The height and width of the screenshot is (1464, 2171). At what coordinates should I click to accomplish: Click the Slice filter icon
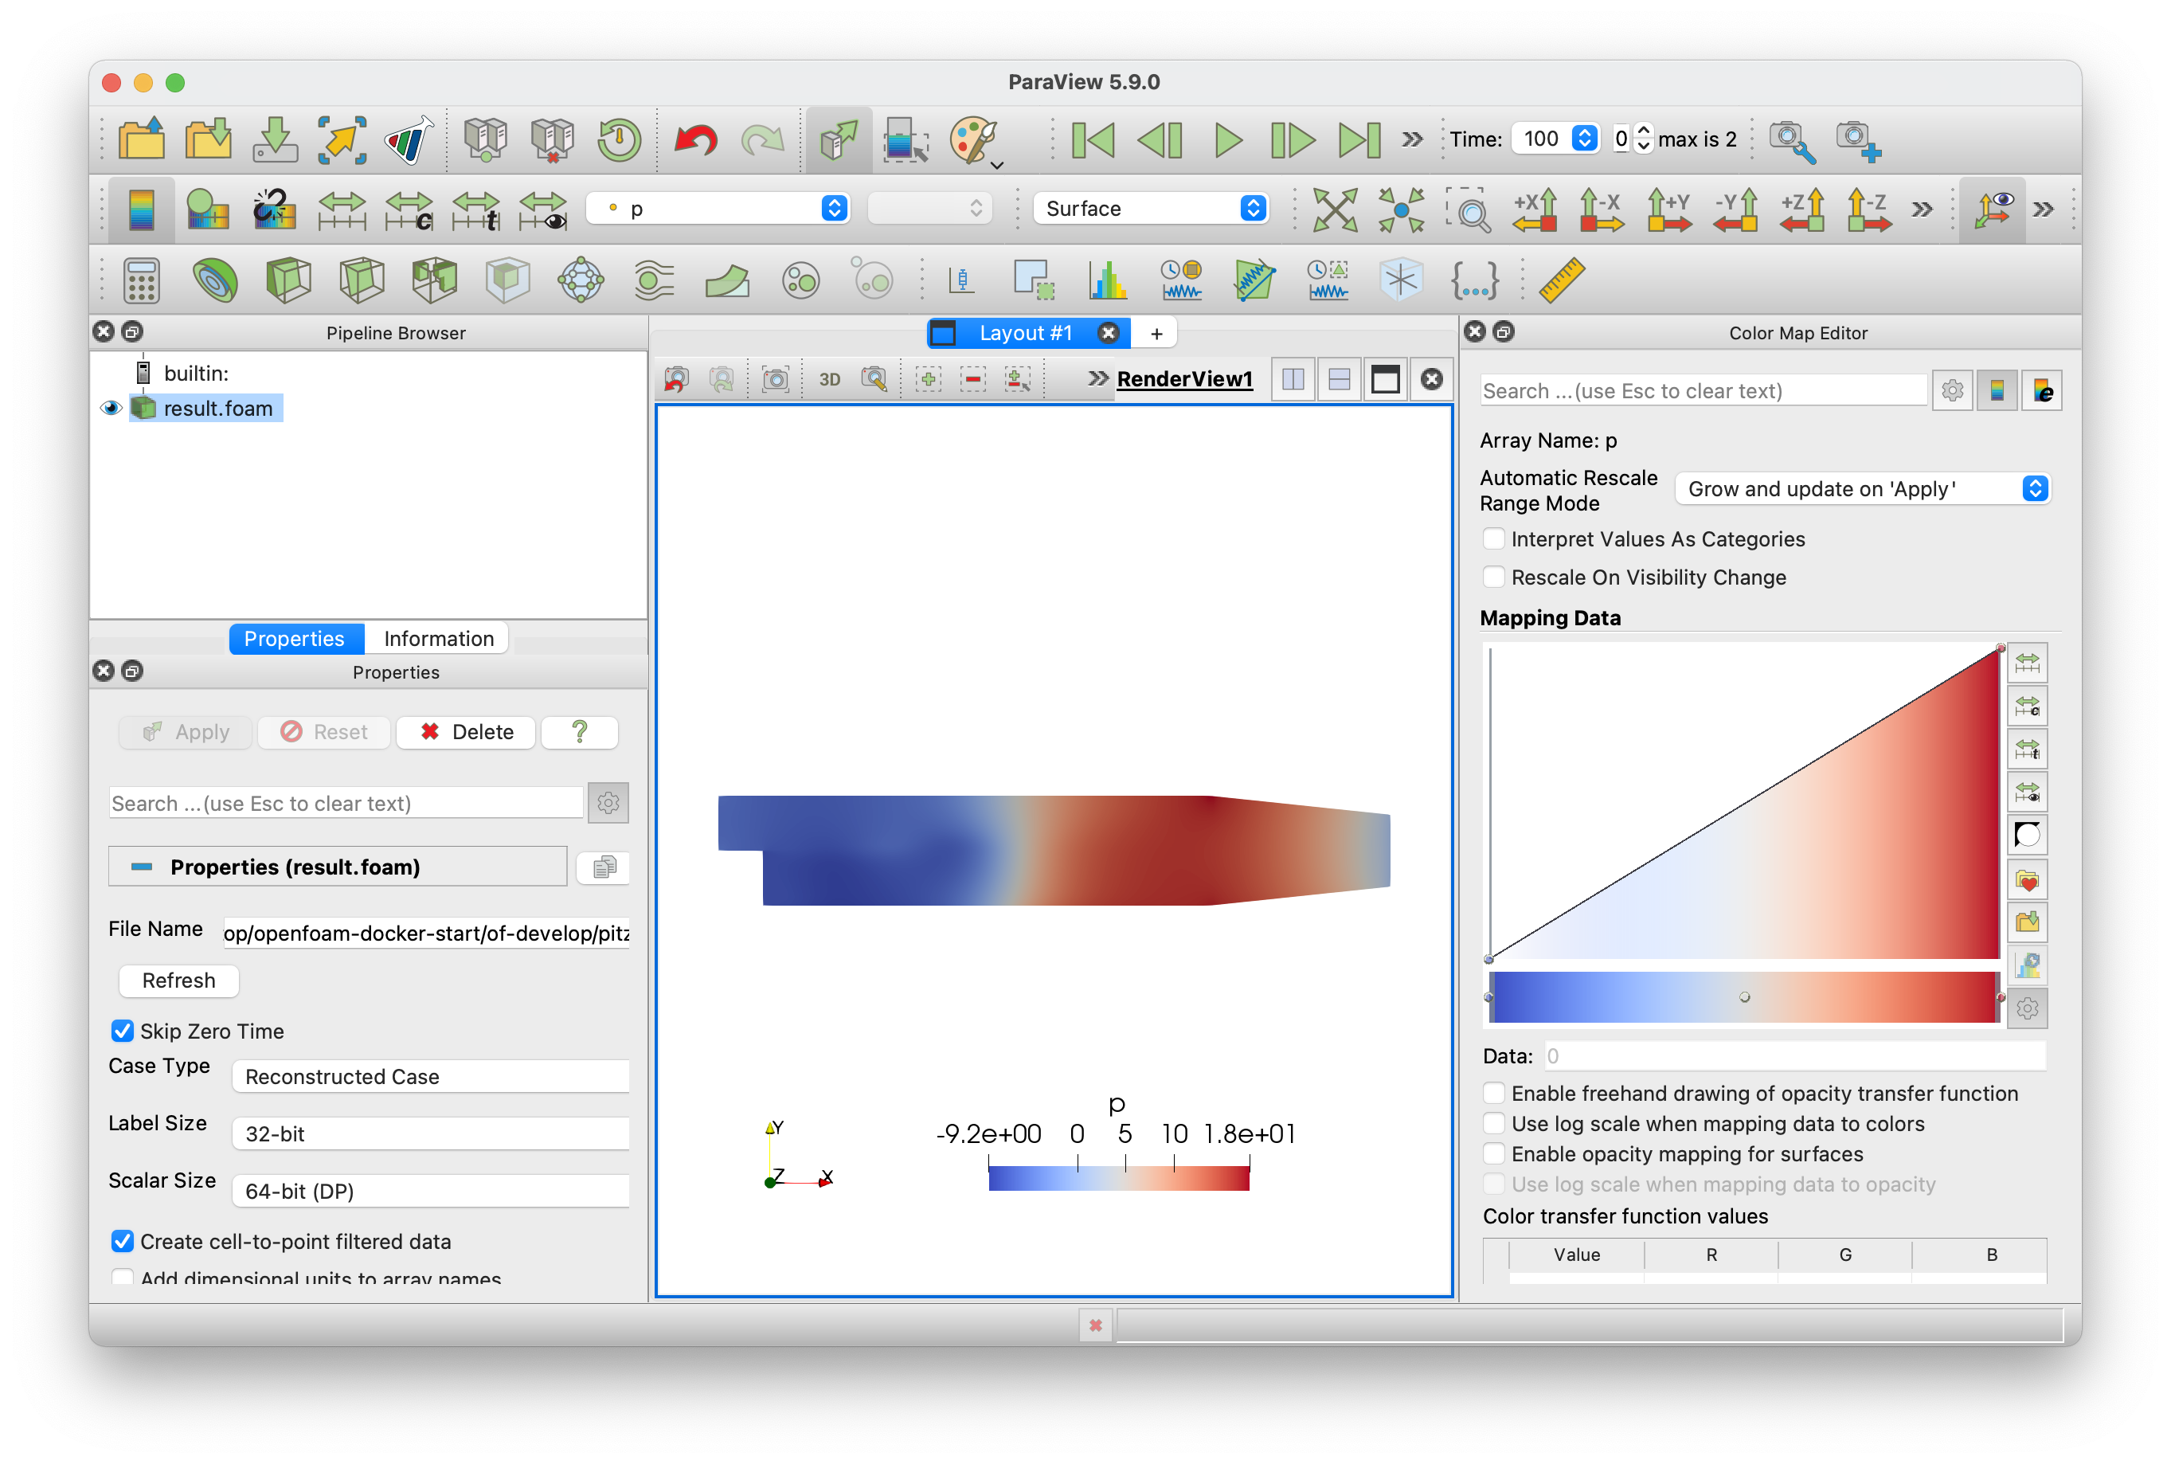point(362,280)
